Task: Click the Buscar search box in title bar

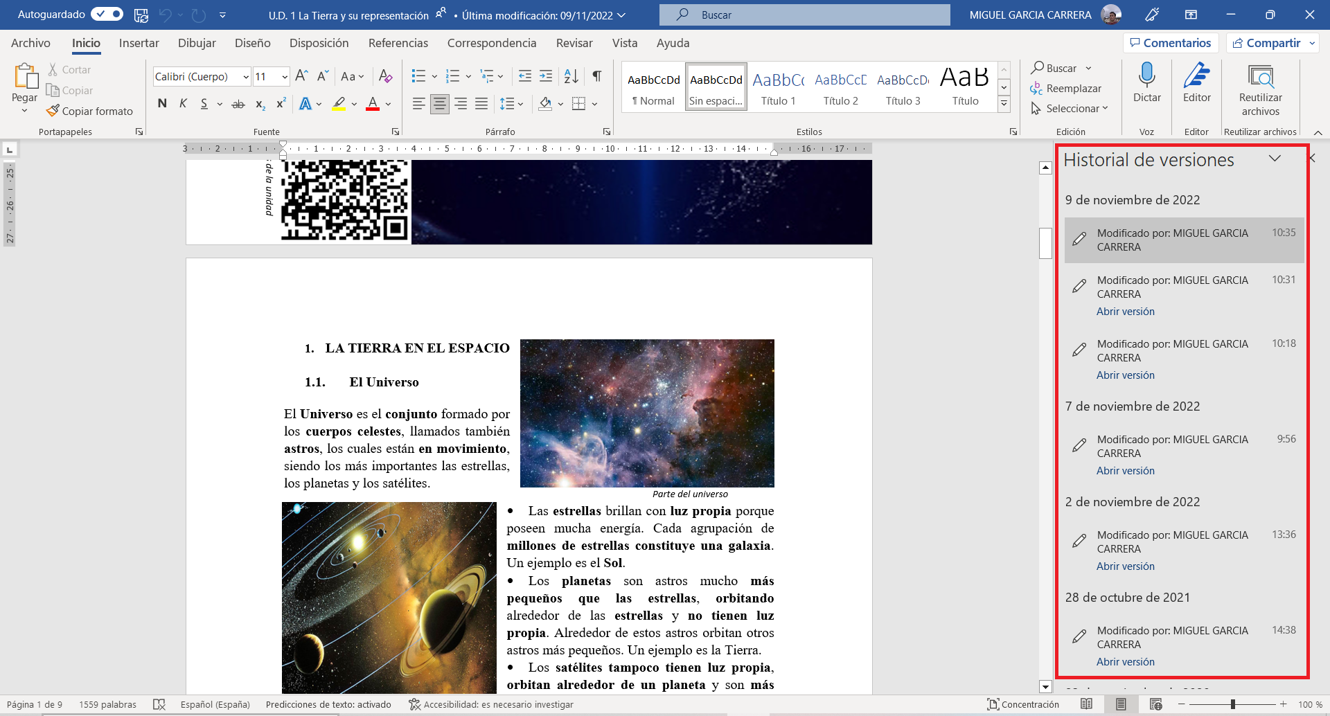Action: (x=804, y=15)
